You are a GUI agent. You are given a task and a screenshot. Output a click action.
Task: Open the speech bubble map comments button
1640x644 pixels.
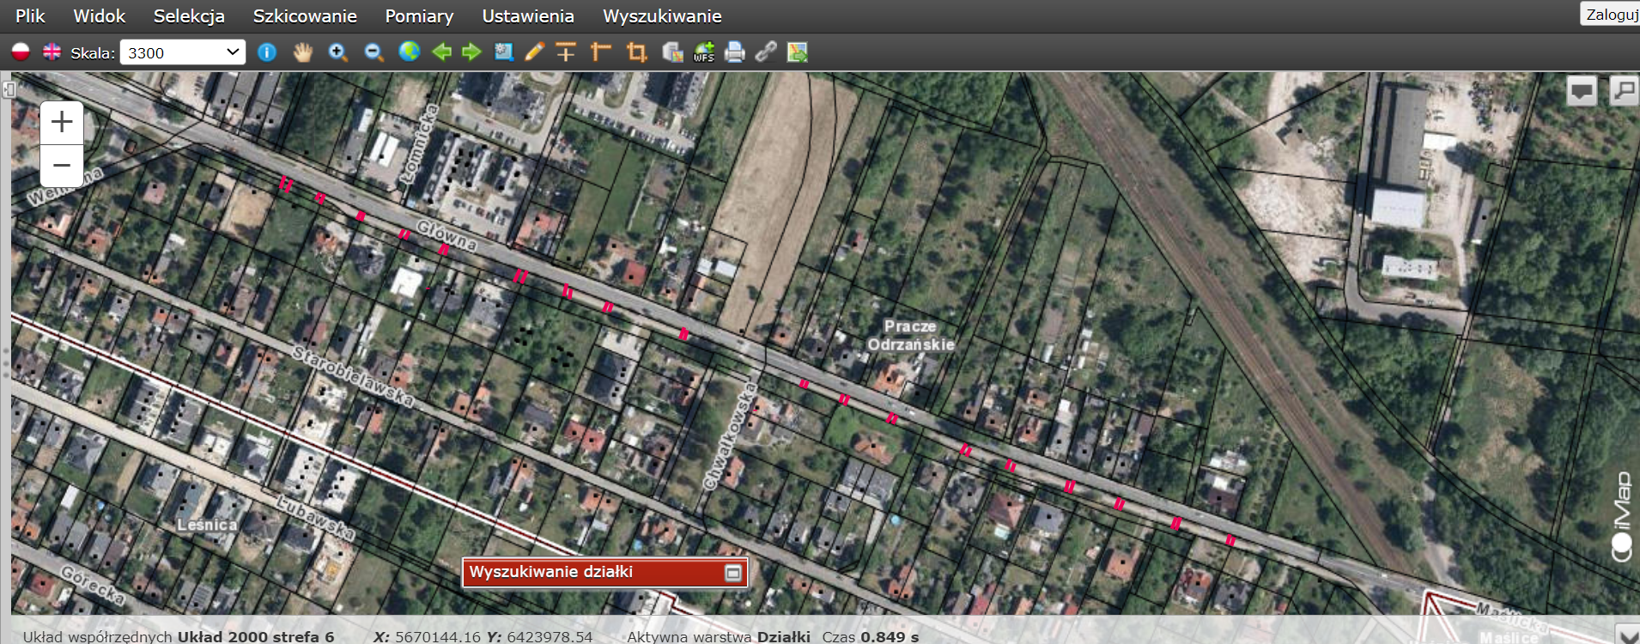pos(1582,90)
